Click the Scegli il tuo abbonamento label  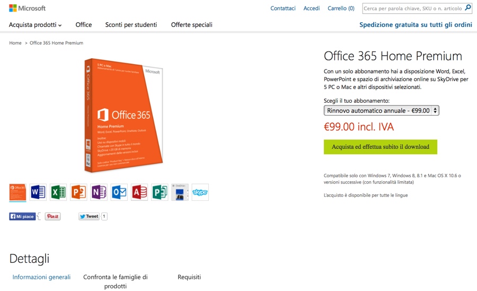point(357,101)
